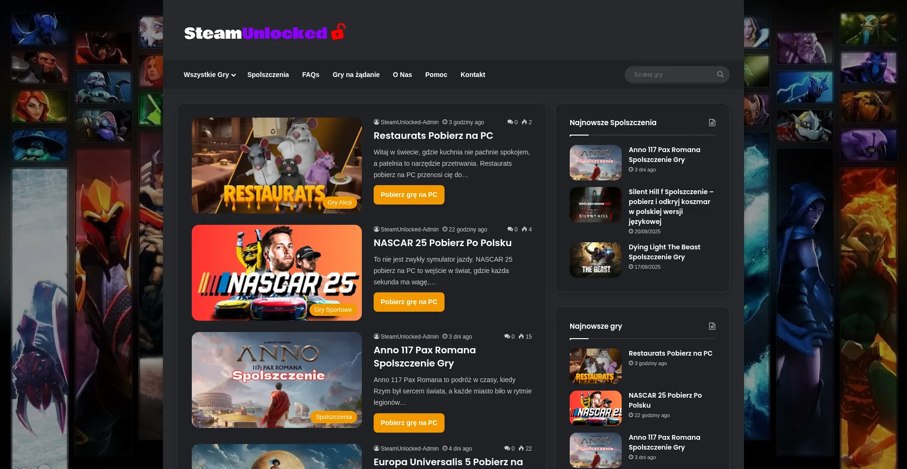
Task: Select the Gry Akcji category badge
Action: click(340, 202)
